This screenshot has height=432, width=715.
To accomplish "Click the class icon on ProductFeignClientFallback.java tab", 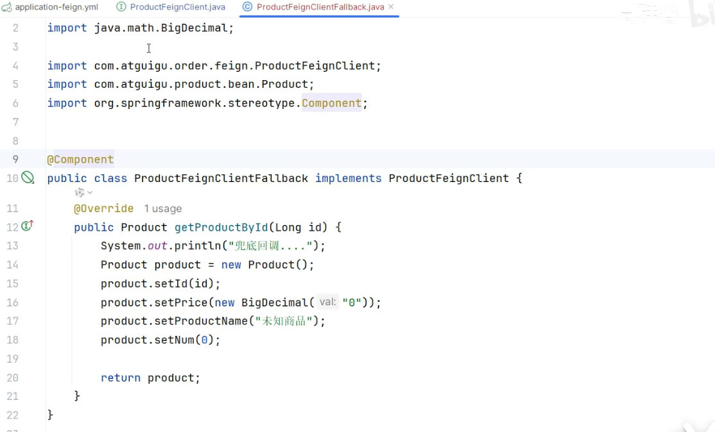I will click(247, 7).
